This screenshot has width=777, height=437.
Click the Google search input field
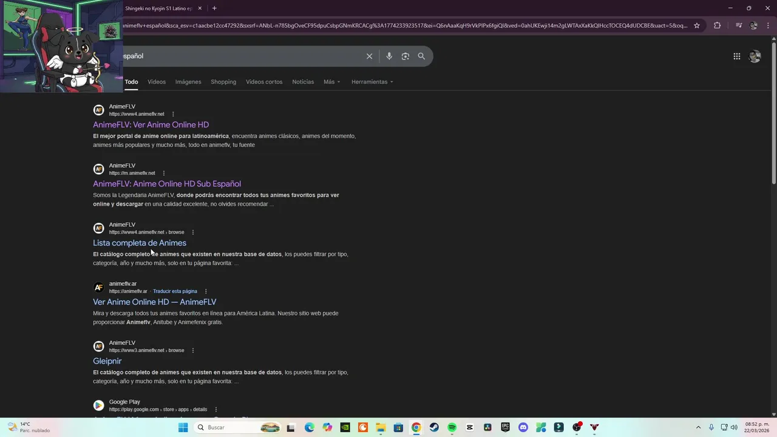243,56
